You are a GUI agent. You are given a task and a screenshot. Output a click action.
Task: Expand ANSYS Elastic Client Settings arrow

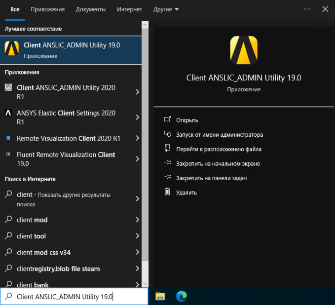137,117
